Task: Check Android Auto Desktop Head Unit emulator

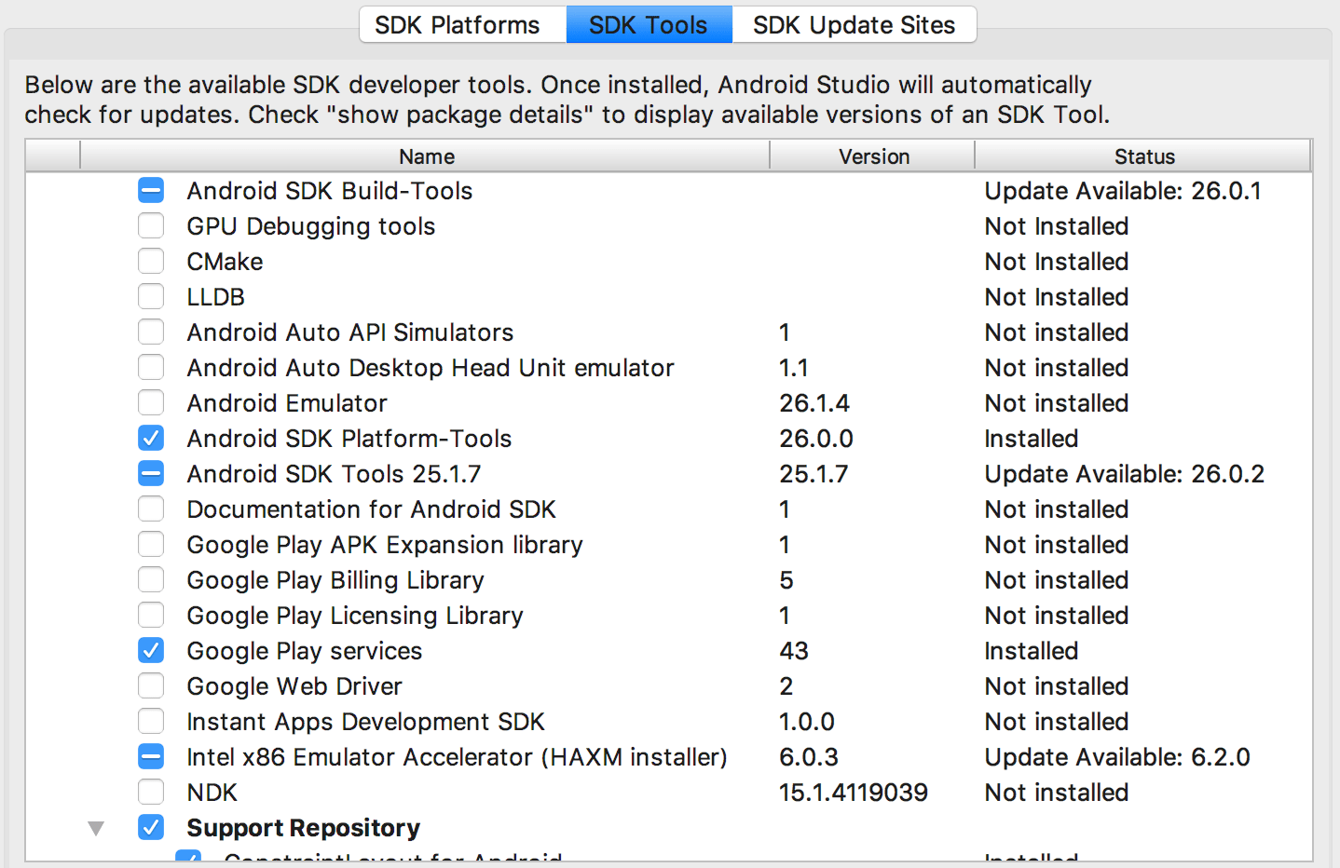Action: tap(151, 368)
